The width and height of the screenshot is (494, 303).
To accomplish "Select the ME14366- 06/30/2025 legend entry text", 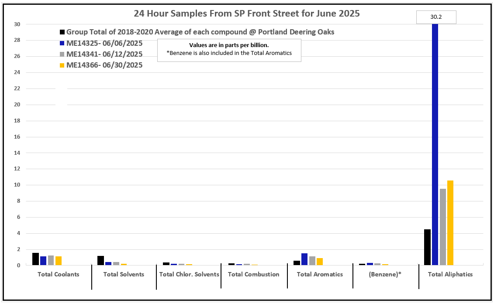I will (104, 65).
